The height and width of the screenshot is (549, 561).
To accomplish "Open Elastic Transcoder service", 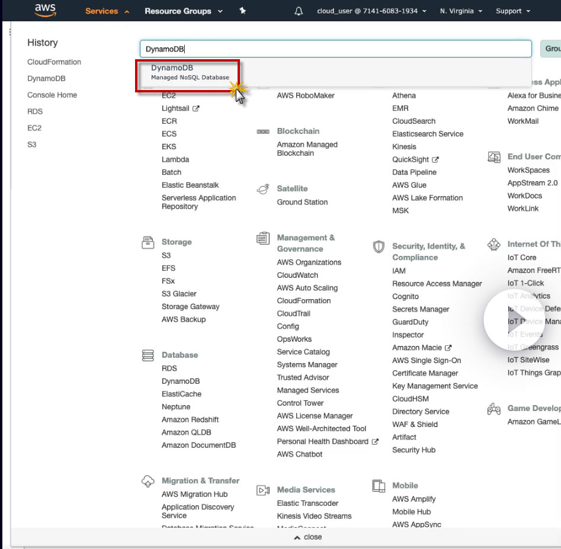I will coord(307,503).
